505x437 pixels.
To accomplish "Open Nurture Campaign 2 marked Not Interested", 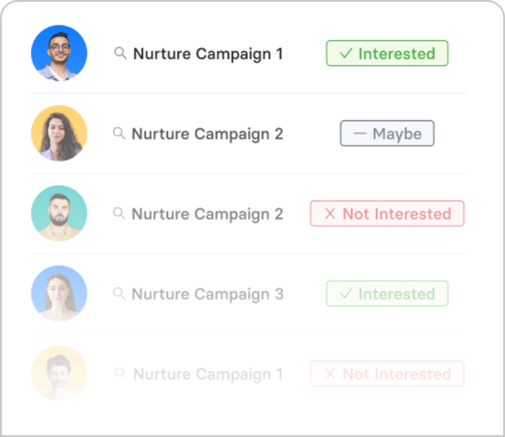I will pyautogui.click(x=207, y=214).
